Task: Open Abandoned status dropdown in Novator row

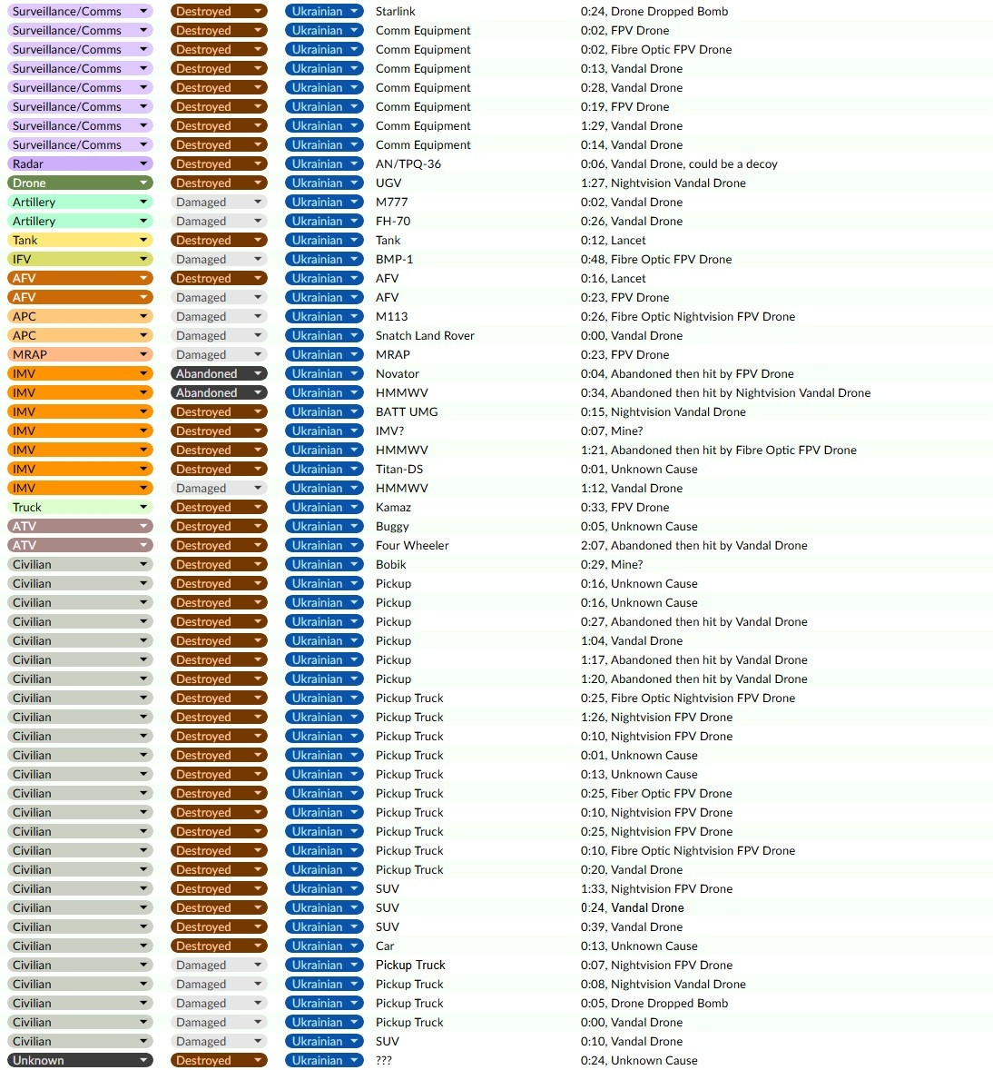Action: [x=218, y=374]
